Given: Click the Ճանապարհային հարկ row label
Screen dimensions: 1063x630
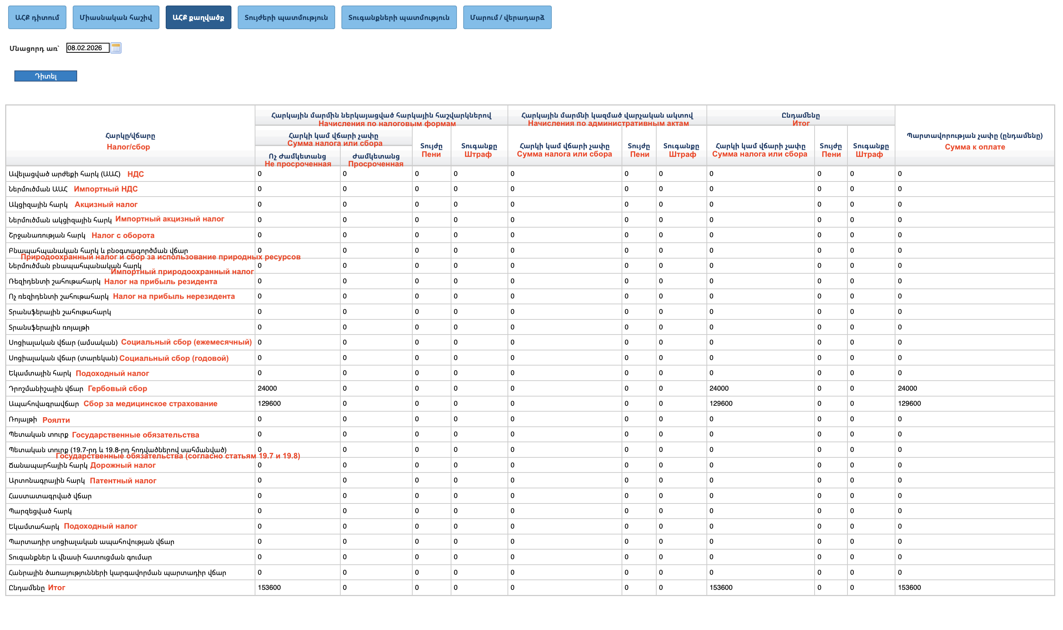Looking at the screenshot, I should pos(48,465).
